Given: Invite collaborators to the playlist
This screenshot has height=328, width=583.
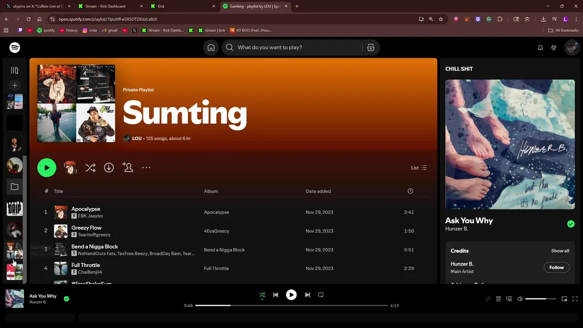Looking at the screenshot, I should (x=128, y=168).
